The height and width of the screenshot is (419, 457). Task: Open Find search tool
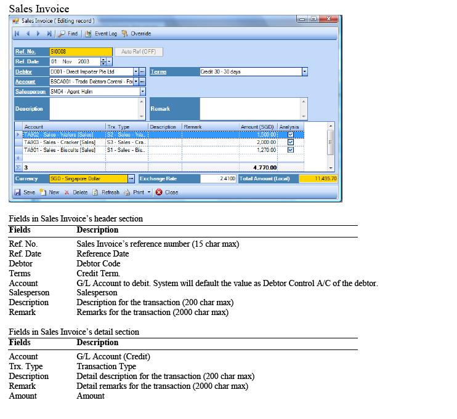[x=68, y=33]
